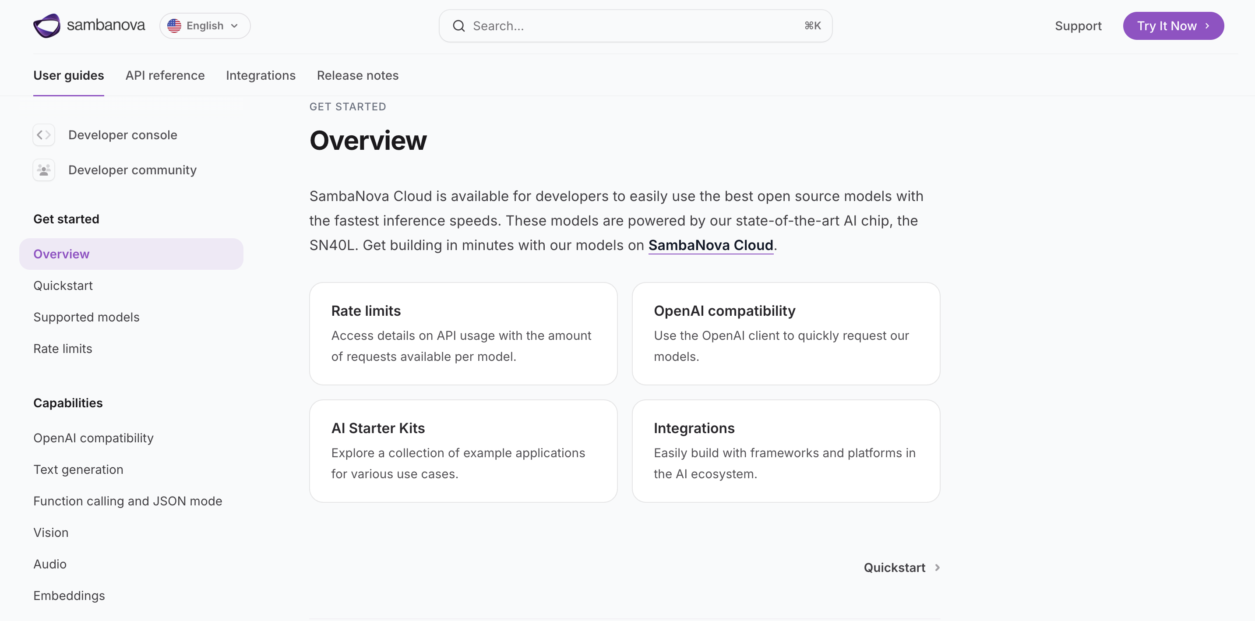This screenshot has height=621, width=1255.
Task: Click the Developer console code icon
Action: (x=44, y=135)
